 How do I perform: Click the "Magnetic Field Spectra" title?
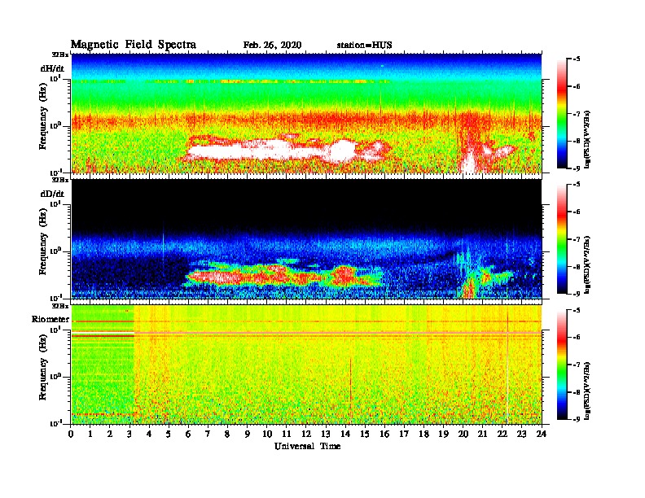(134, 45)
